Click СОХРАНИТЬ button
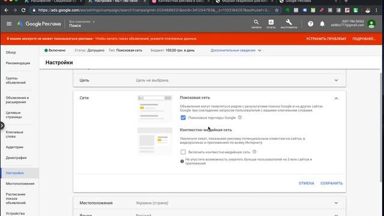Screen dimensions: 384x216 (332, 183)
